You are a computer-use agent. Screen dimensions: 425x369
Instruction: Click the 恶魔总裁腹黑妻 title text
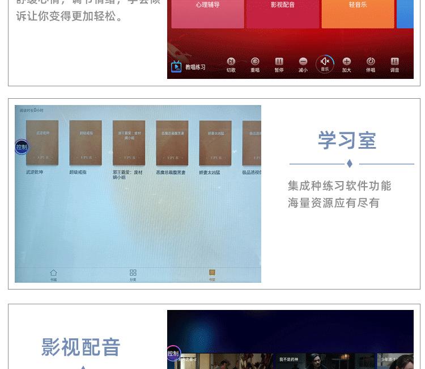[x=171, y=172]
